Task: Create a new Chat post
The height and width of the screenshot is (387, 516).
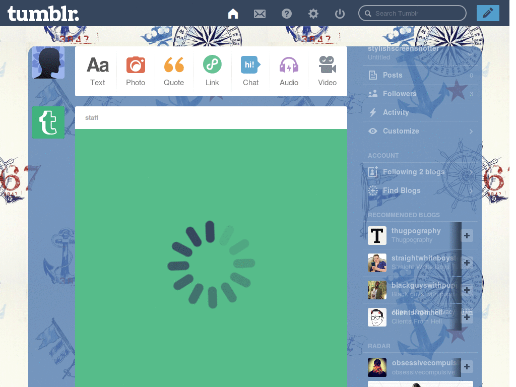Action: pyautogui.click(x=250, y=72)
